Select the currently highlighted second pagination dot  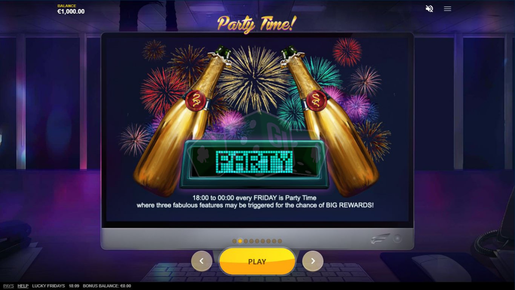coord(240,241)
